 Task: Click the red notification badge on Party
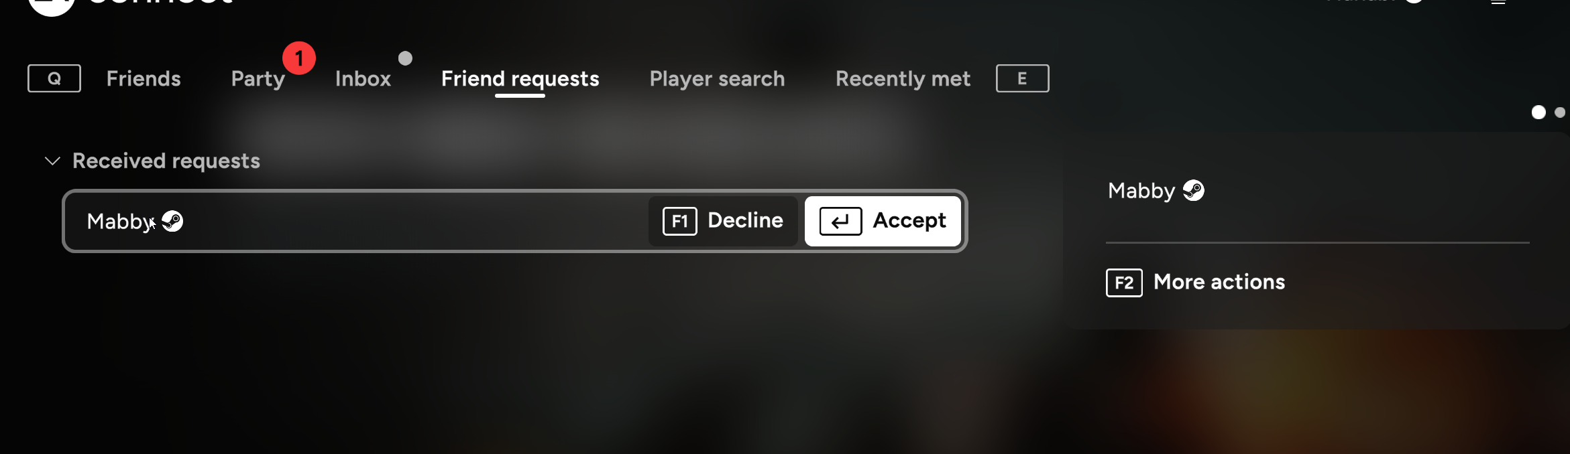coord(299,58)
